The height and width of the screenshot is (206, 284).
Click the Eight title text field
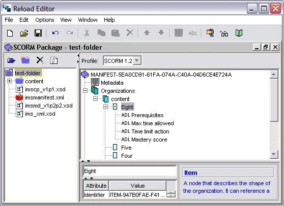pyautogui.click(x=129, y=171)
